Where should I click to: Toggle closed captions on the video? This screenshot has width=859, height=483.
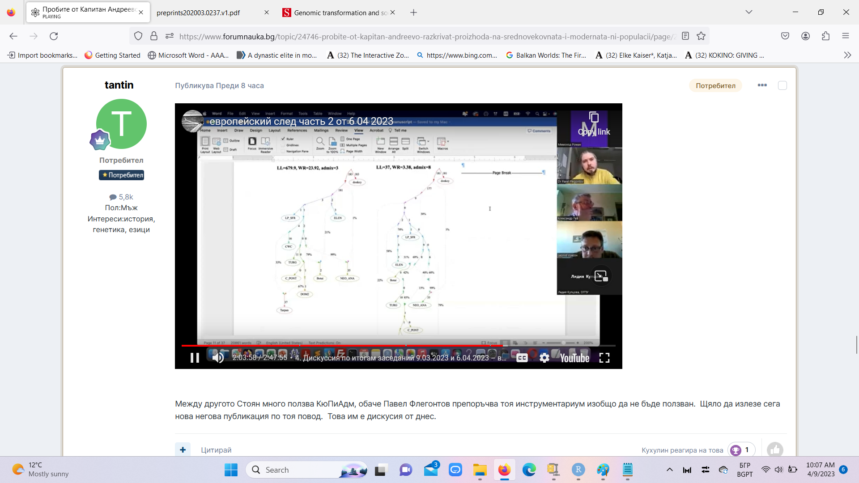click(522, 358)
